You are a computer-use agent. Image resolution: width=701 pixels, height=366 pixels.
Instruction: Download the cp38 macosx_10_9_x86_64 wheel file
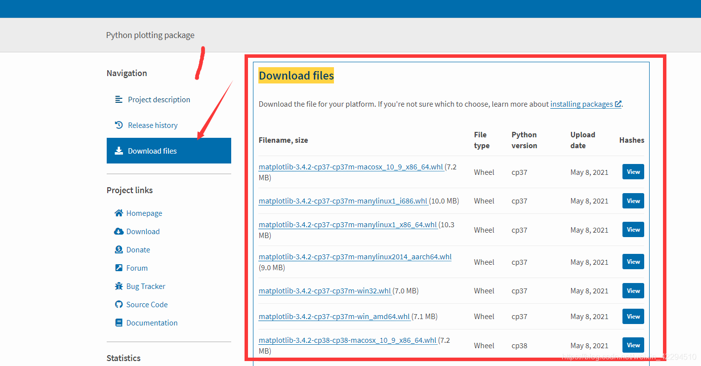[348, 340]
